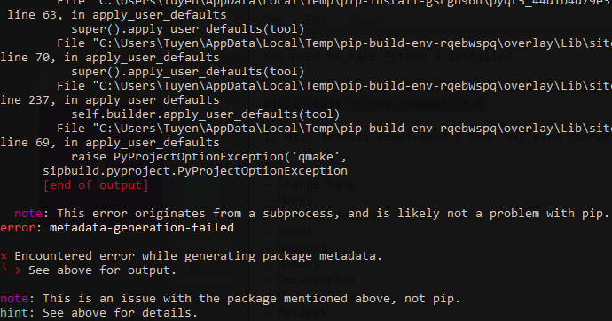
Task: Click the red × error symbol
Action: pyautogui.click(x=4, y=256)
